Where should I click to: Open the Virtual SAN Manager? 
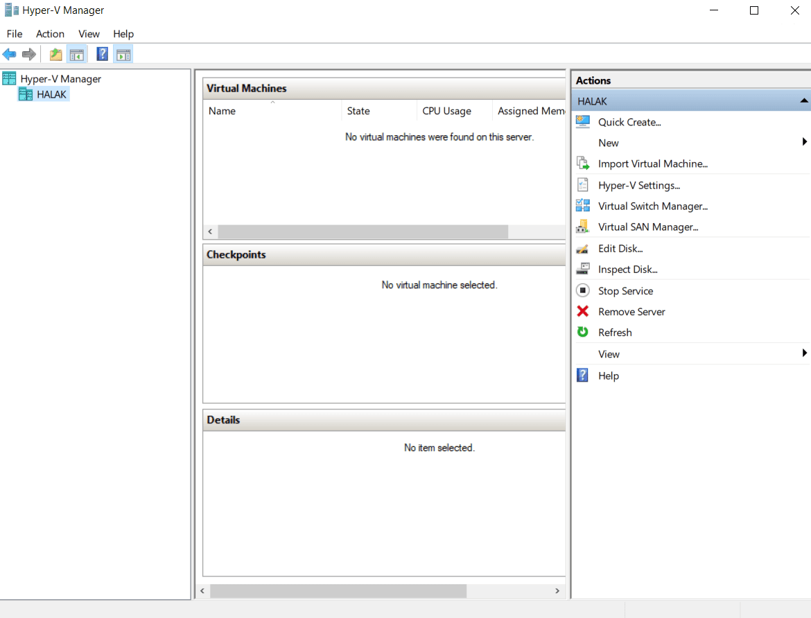[648, 227]
